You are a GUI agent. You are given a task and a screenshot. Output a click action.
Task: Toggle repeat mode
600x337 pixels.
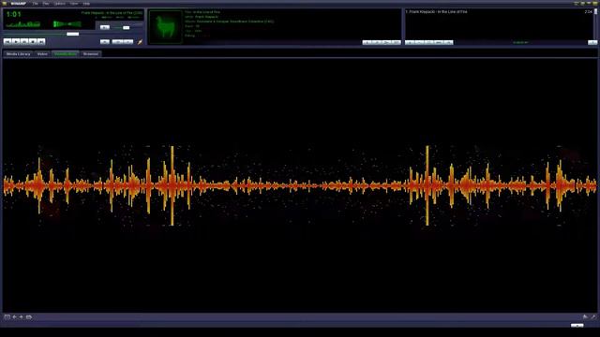pyautogui.click(x=128, y=41)
